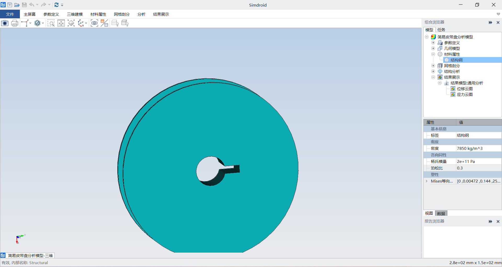Open the 文件 menu

pyautogui.click(x=10, y=14)
